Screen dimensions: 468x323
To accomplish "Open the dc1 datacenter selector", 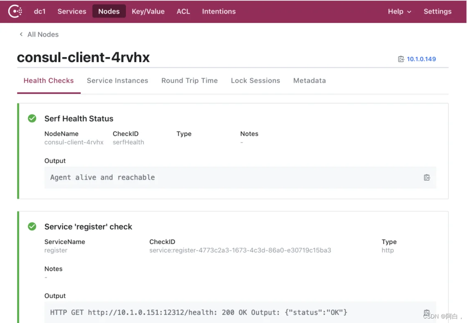I will pyautogui.click(x=40, y=12).
